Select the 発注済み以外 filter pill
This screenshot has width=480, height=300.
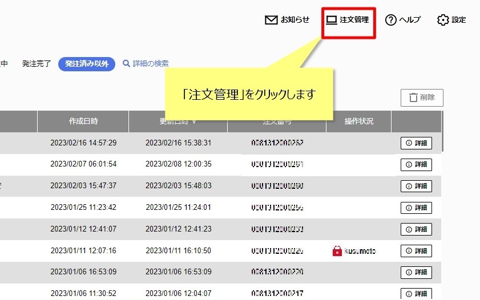[87, 64]
